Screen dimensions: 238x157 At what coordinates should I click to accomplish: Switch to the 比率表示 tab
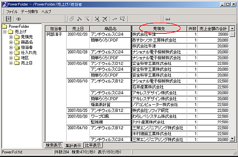click(93, 145)
